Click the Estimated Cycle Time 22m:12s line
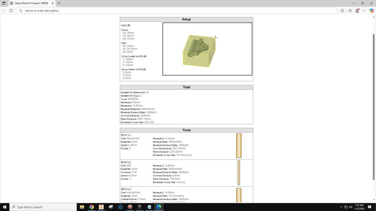 click(x=137, y=122)
